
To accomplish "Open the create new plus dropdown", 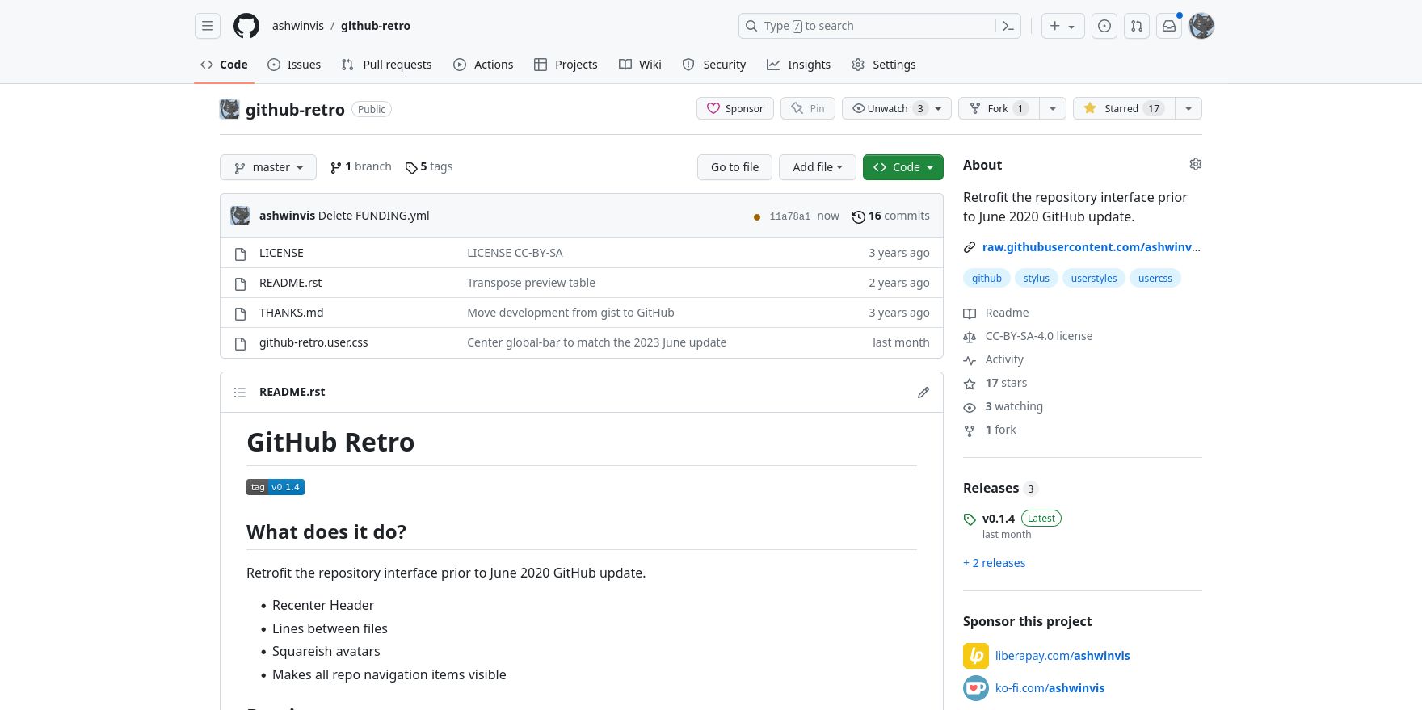I will 1062,26.
